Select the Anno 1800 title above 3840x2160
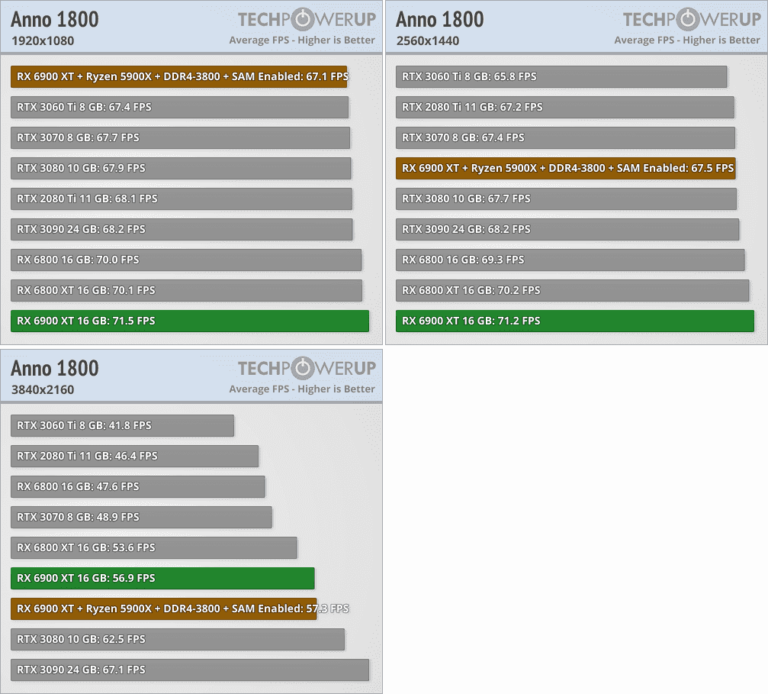The height and width of the screenshot is (694, 768). [55, 368]
